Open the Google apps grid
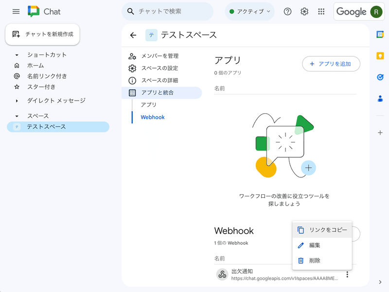Image resolution: width=389 pixels, height=292 pixels. coord(321,11)
